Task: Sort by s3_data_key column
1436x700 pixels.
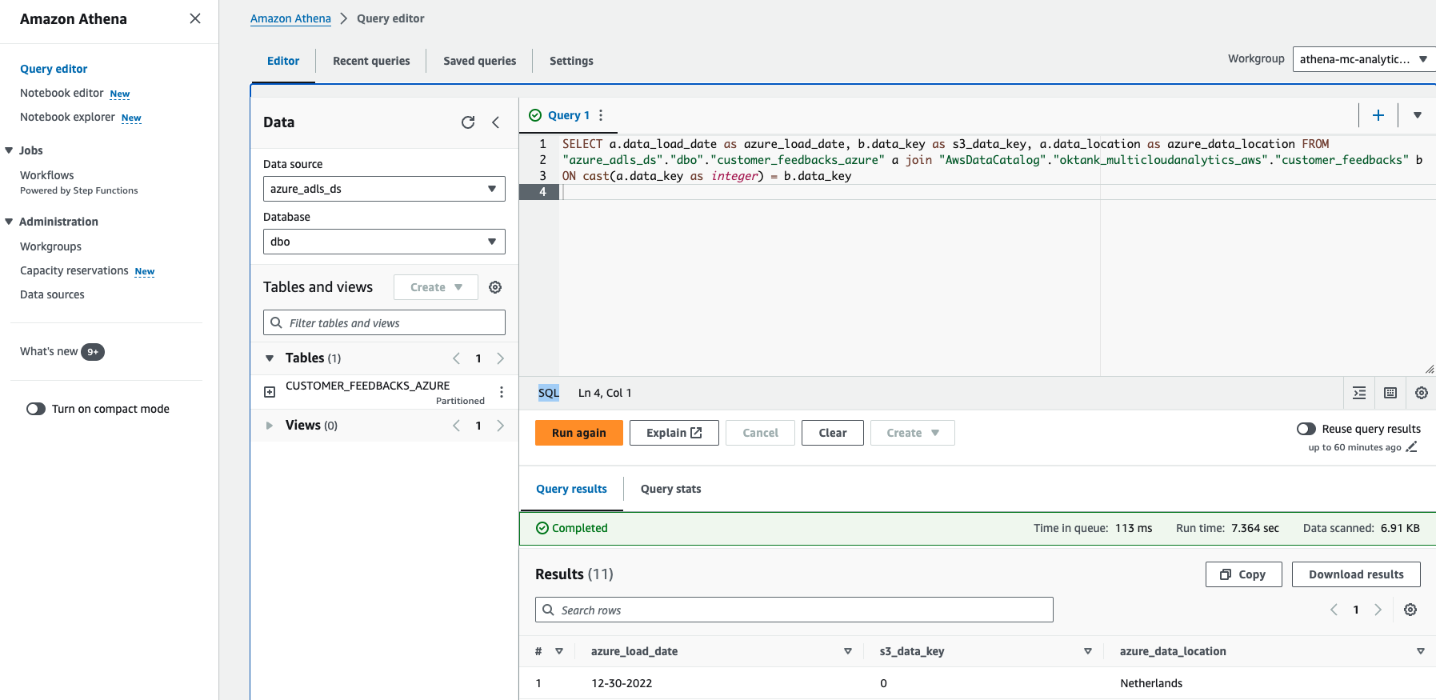Action: click(1088, 651)
